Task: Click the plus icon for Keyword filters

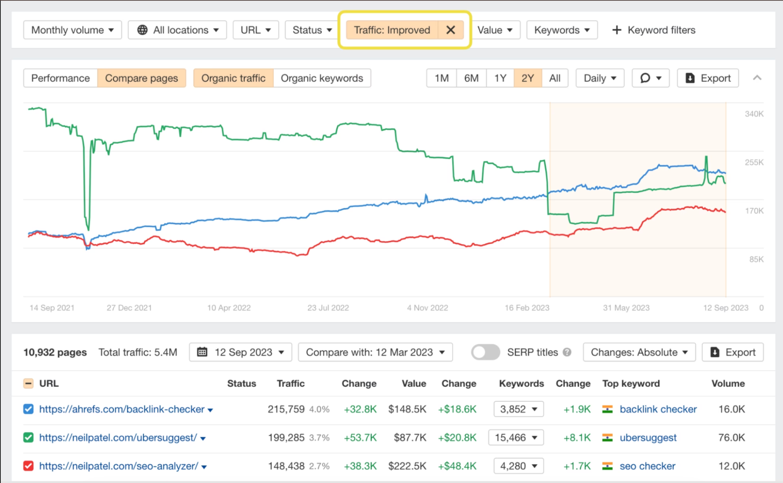Action: [x=616, y=30]
